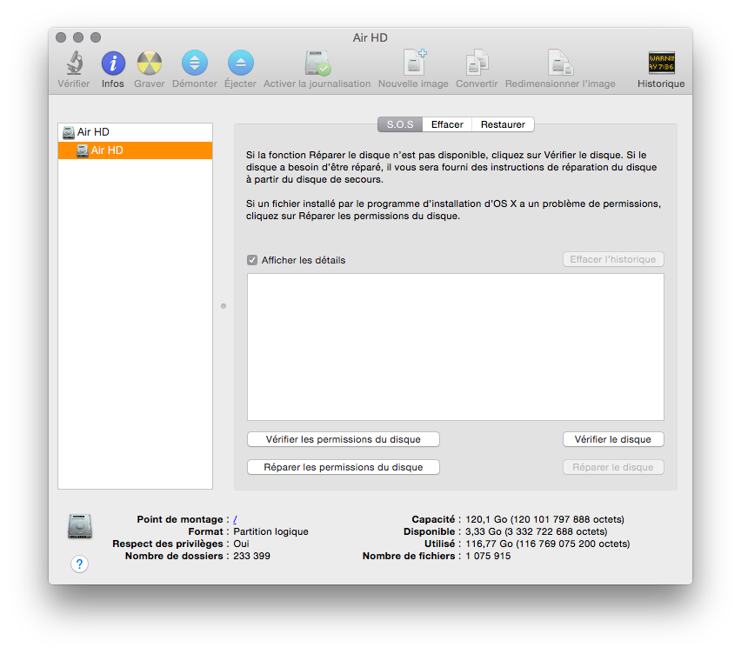
Task: Select the highlighted Air HD volume
Action: 135,150
